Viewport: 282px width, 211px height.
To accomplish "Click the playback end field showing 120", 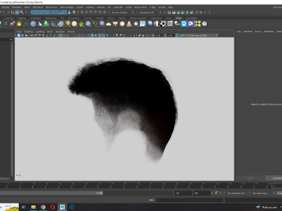I will [183, 193].
